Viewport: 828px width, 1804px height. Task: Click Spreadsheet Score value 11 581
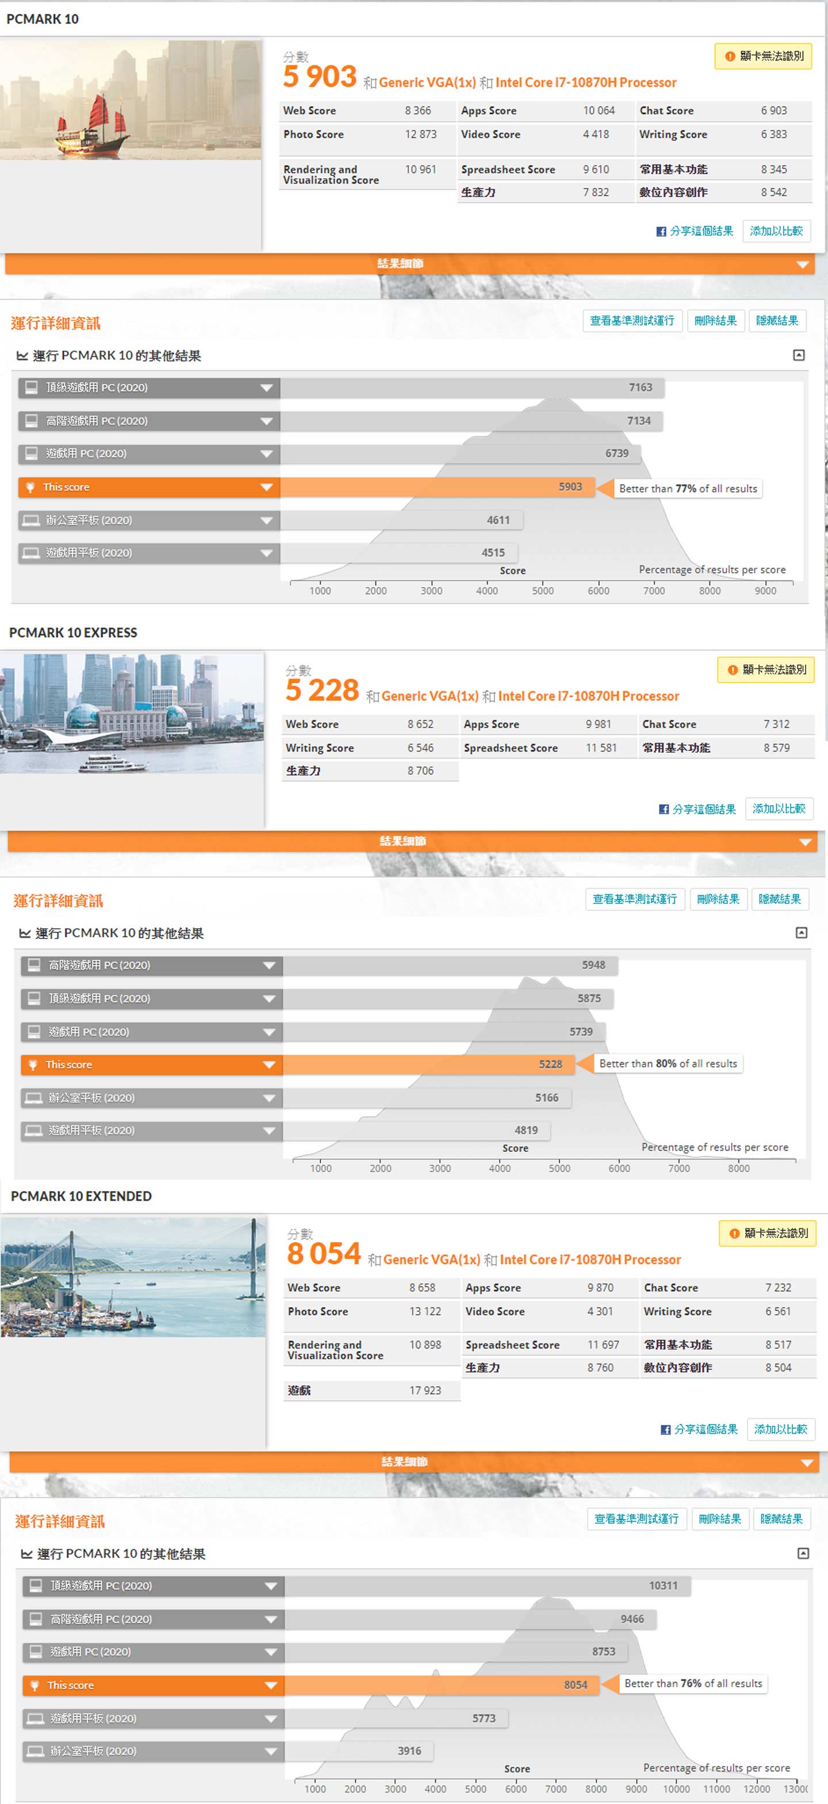[601, 748]
